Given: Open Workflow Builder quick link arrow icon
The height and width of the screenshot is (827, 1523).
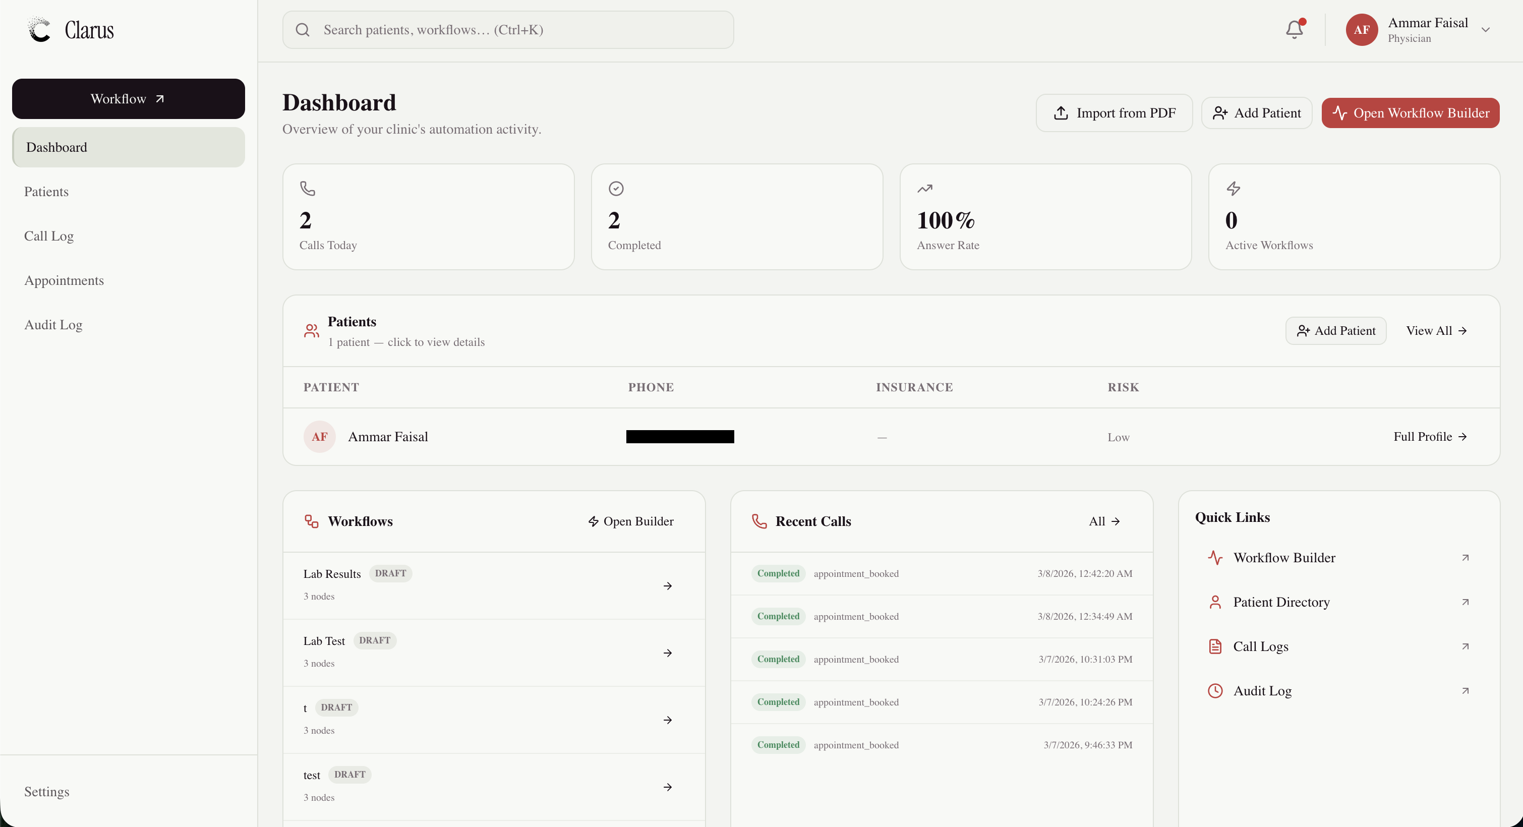Looking at the screenshot, I should 1465,557.
